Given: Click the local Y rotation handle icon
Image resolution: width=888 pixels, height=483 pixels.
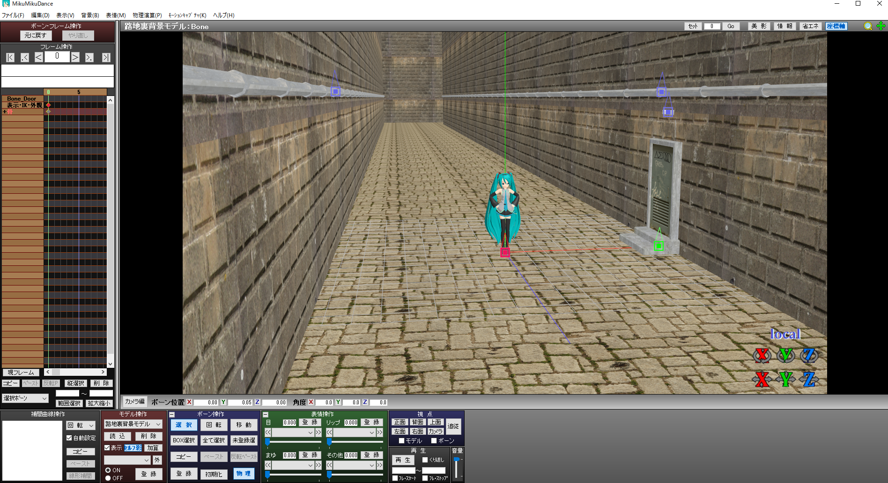Looking at the screenshot, I should pyautogui.click(x=786, y=355).
